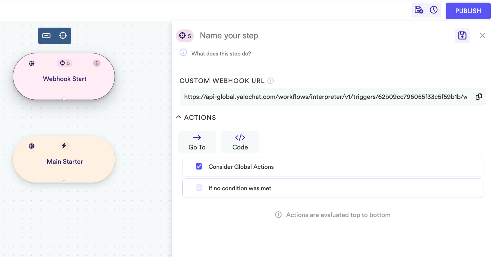
Task: Collapse the Actions section
Action: pyautogui.click(x=179, y=117)
